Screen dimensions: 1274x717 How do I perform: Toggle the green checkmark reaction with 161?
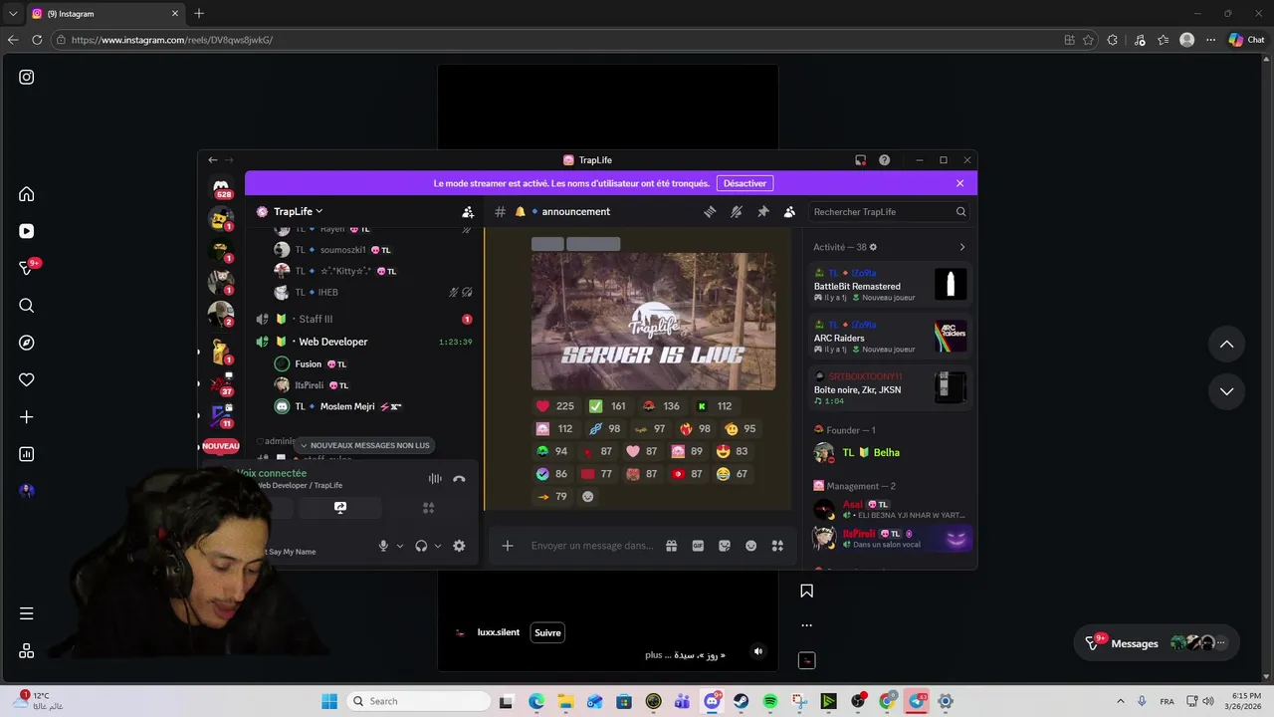pyautogui.click(x=607, y=406)
